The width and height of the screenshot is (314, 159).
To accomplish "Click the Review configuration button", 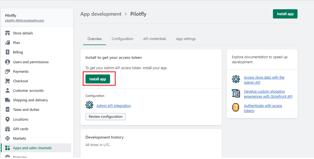I will point(105,116).
